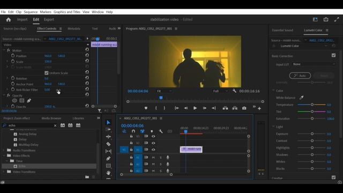Open the File menu
Viewport: 343px width, 193px height.
pyautogui.click(x=3, y=12)
